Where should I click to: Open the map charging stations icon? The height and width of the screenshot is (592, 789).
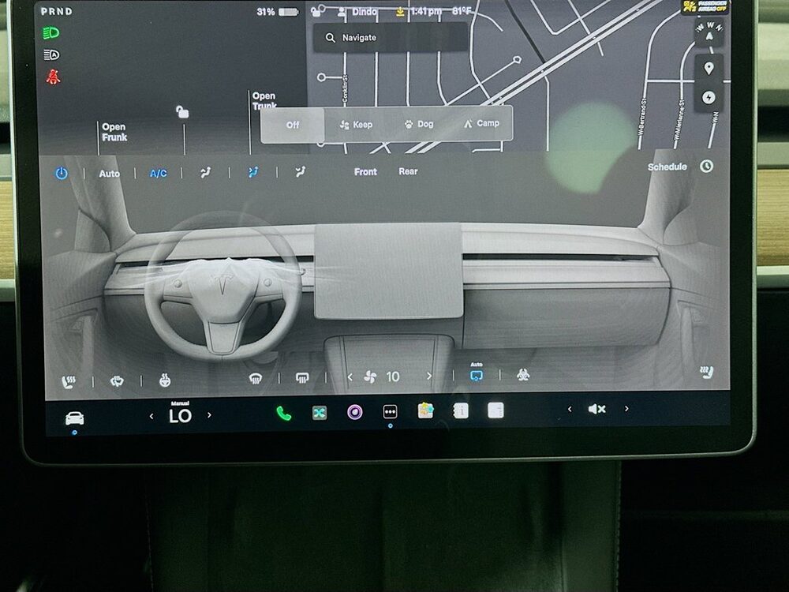(x=709, y=97)
